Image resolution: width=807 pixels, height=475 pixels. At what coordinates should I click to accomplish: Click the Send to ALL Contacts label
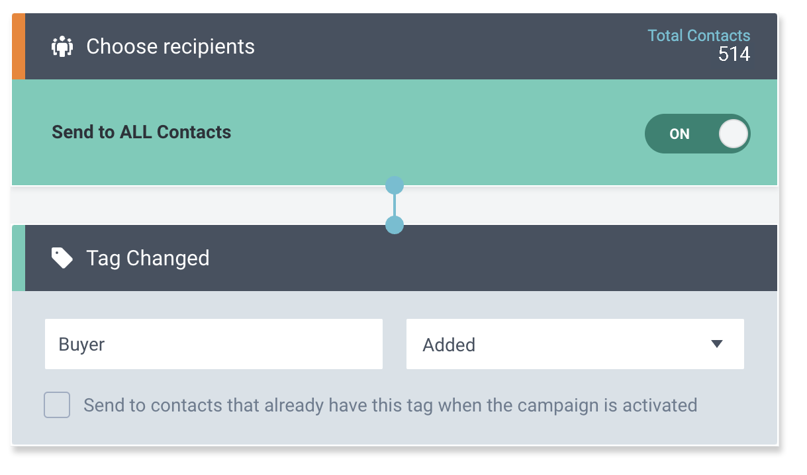pos(142,132)
